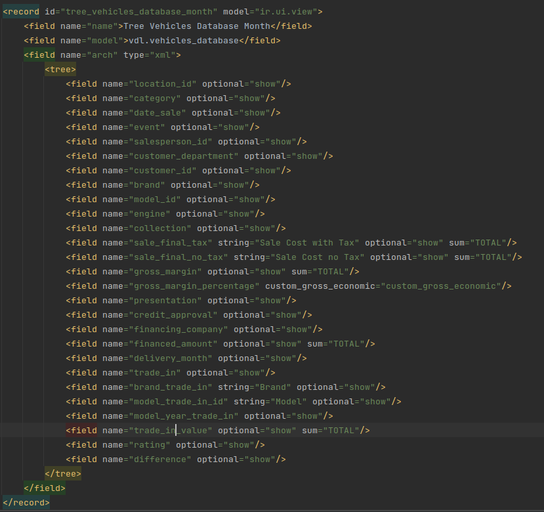
Task: Click the string "Sale Cost no Tax"
Action: tap(318, 257)
